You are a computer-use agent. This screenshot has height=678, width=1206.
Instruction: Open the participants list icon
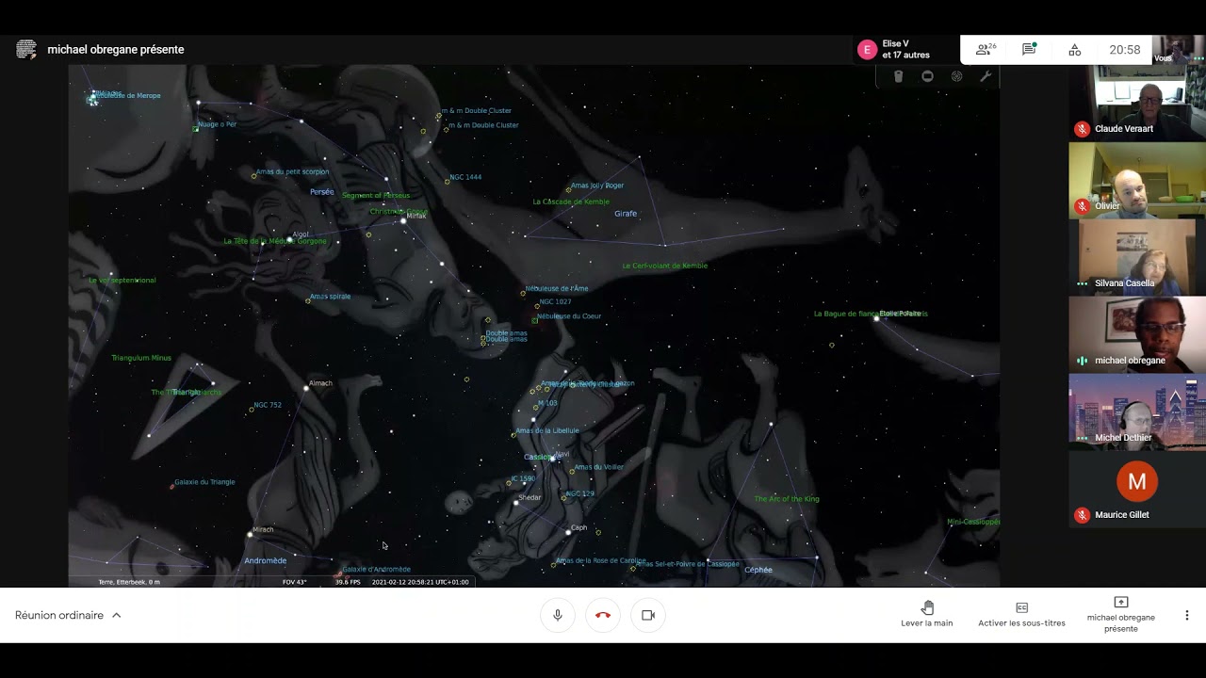coord(986,50)
